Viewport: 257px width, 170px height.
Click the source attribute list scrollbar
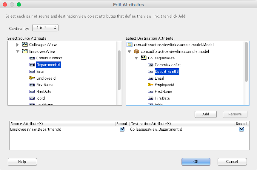[119, 70]
